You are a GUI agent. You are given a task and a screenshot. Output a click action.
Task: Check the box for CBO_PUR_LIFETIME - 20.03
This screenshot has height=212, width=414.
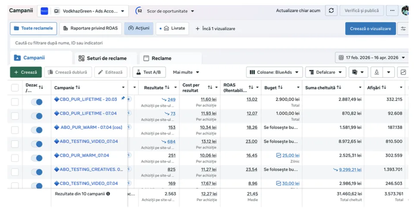[15, 102]
